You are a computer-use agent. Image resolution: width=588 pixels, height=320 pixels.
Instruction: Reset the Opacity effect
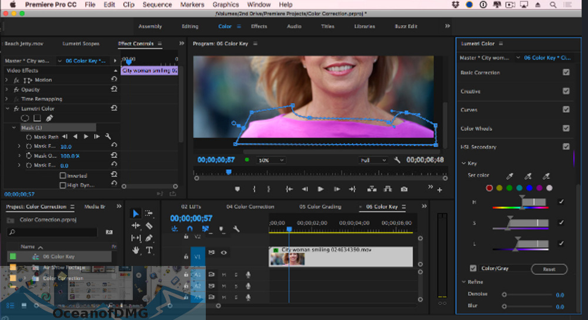(x=114, y=89)
